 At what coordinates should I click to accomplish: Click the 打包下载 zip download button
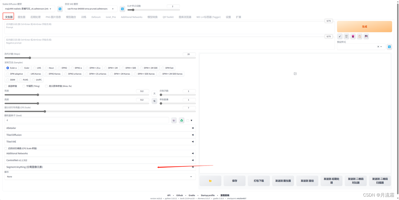point(259,181)
